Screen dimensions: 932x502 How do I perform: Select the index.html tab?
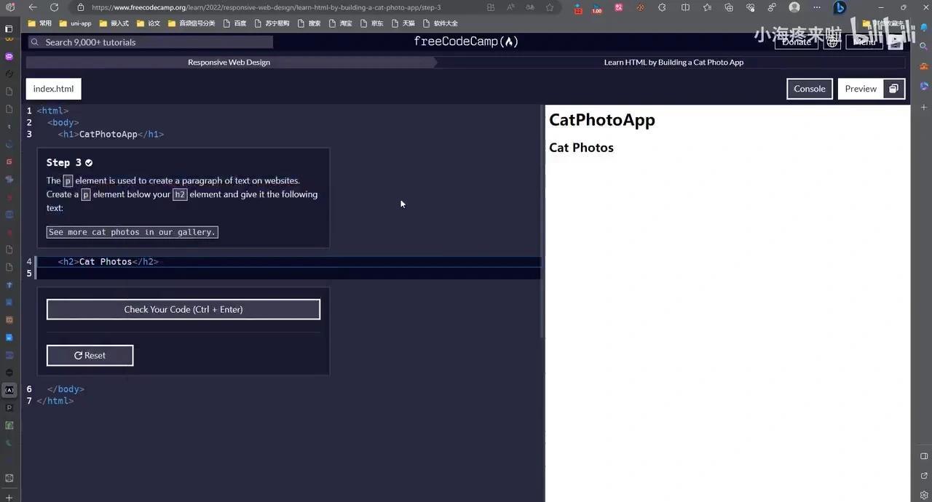[53, 88]
